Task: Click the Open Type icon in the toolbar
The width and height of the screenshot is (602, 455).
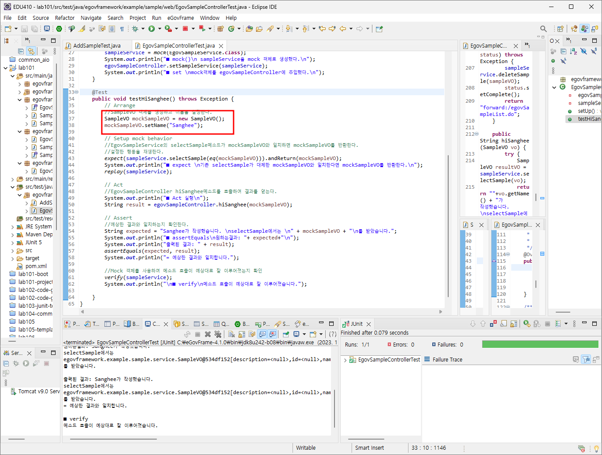Action: pos(249,29)
